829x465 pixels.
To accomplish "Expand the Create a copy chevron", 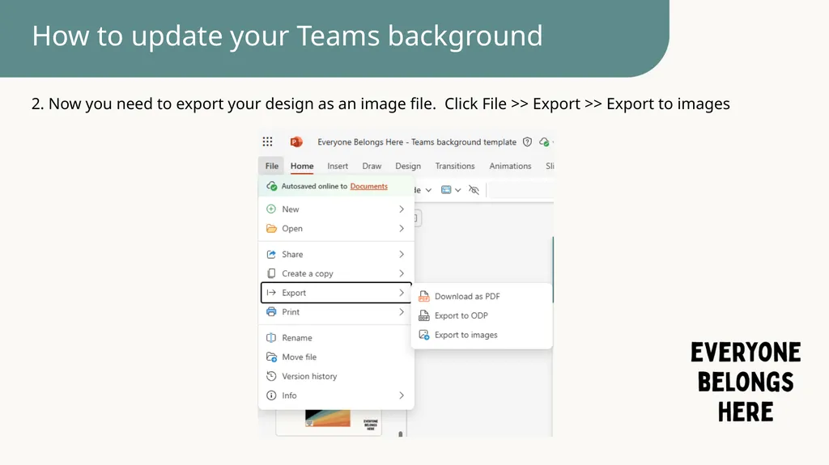I will click(402, 273).
